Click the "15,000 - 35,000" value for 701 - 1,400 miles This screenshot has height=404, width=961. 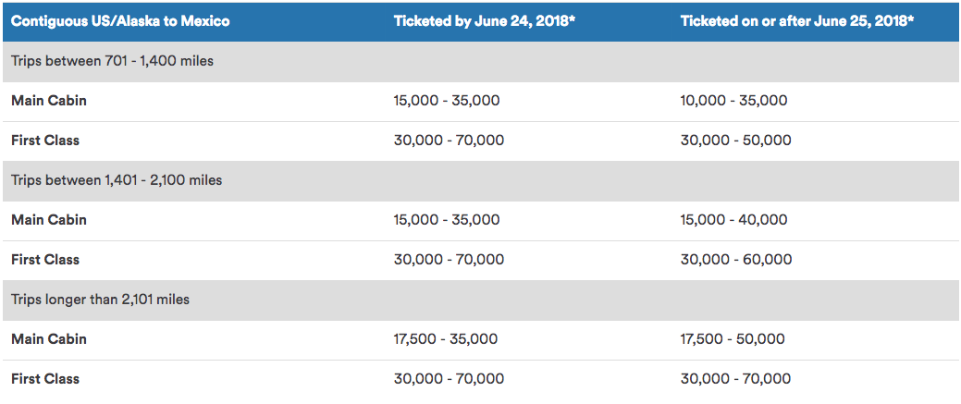[447, 101]
